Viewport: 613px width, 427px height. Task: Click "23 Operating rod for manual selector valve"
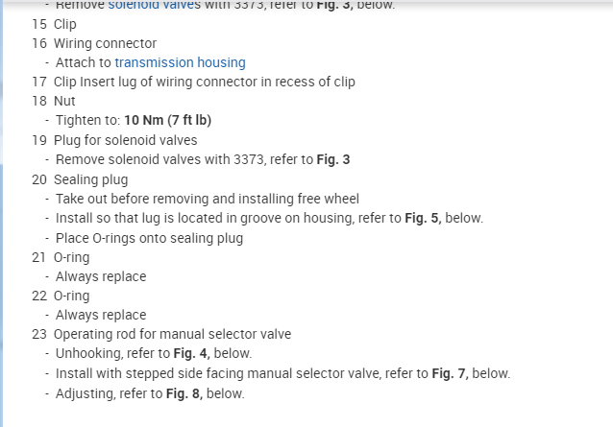pyautogui.click(x=161, y=334)
